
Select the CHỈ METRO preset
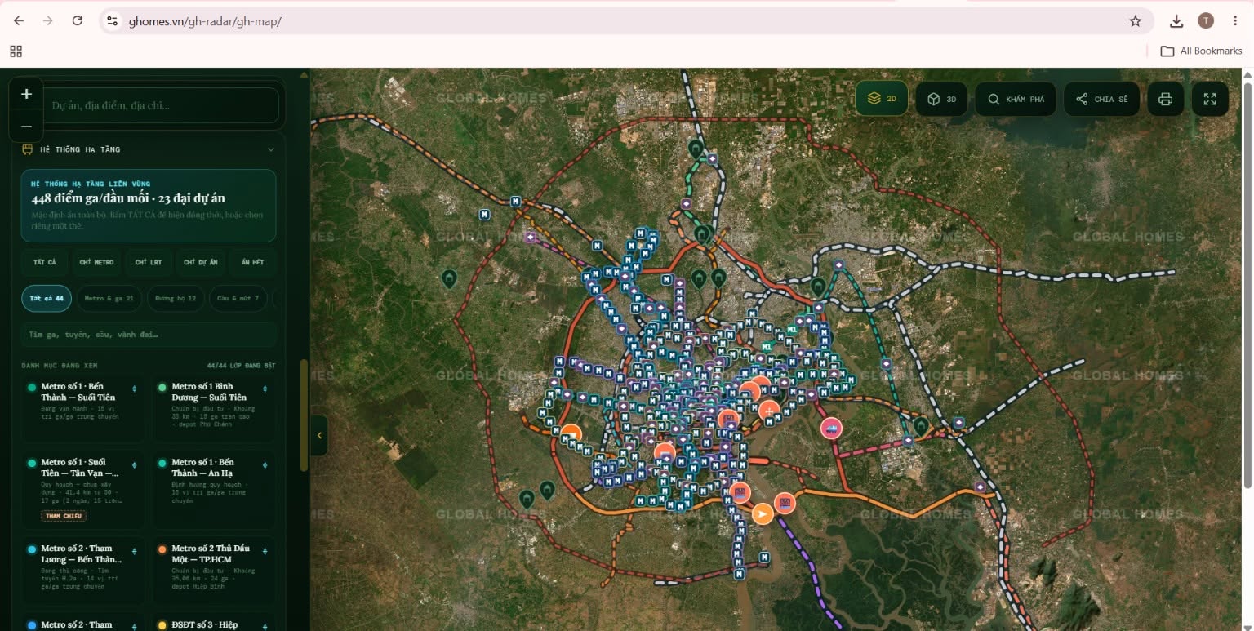[96, 262]
